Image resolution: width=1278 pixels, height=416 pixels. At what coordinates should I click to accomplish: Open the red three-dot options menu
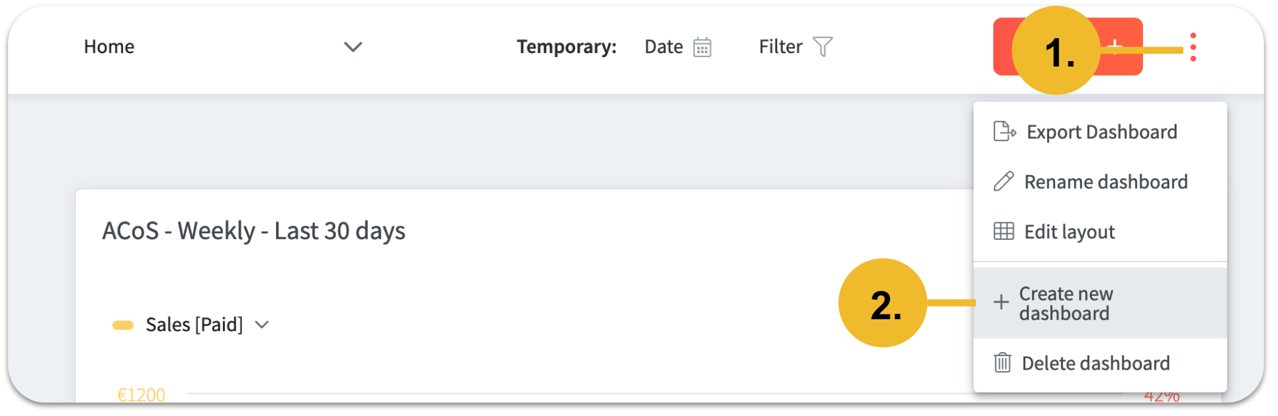pos(1193,47)
